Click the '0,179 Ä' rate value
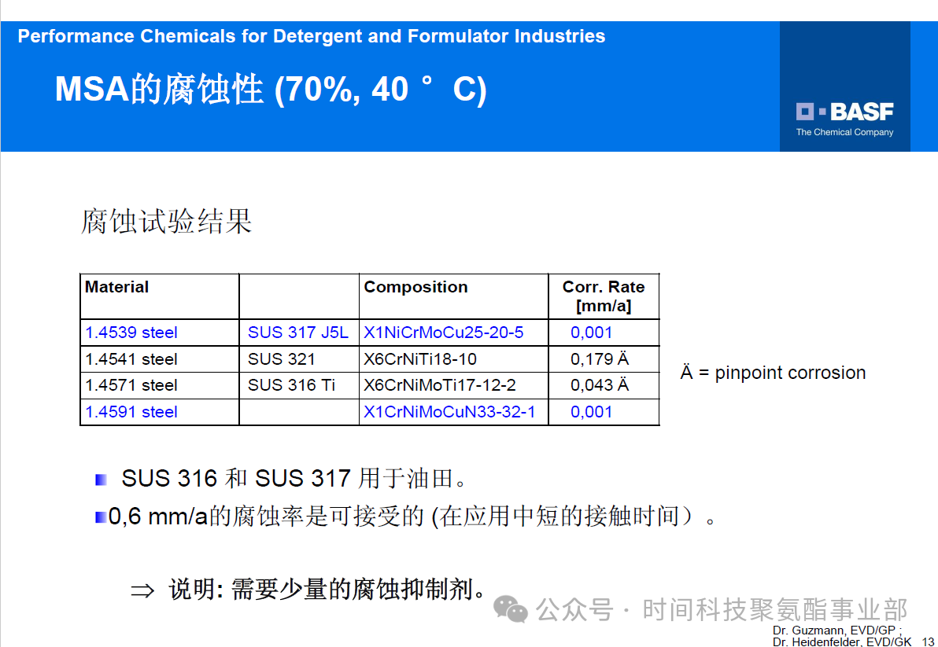Screen dimensions: 938x647 pyautogui.click(x=600, y=359)
